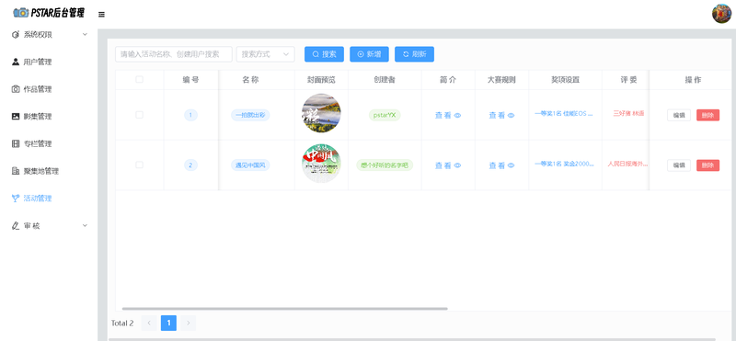This screenshot has width=736, height=341.
Task: Click the camera icon for 作品管理
Action: pos(16,89)
